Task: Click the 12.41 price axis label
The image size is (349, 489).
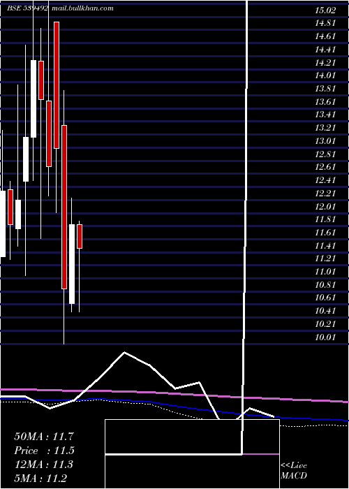Action: pyautogui.click(x=325, y=180)
